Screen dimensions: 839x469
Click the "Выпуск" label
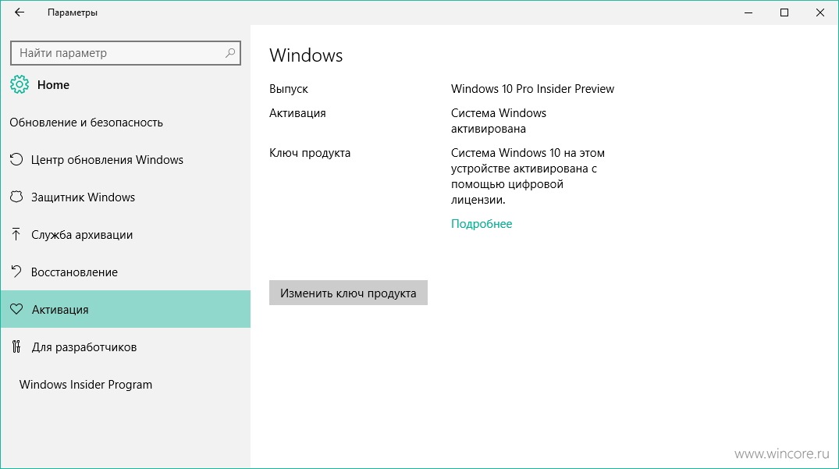click(289, 89)
